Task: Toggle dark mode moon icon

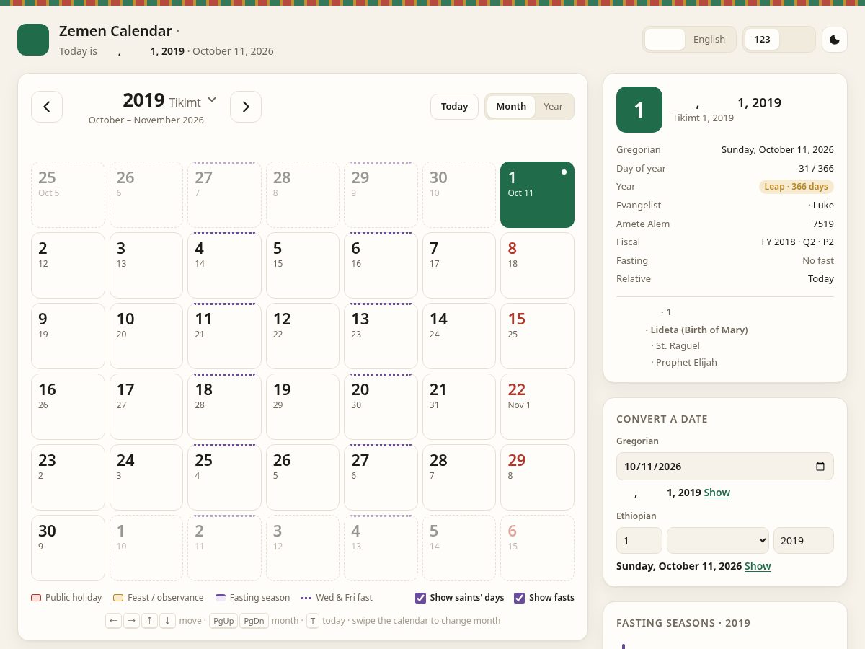Action: [835, 40]
